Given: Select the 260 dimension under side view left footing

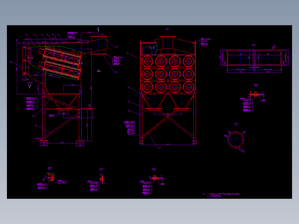Looking at the screenshot, I should coord(44,145).
